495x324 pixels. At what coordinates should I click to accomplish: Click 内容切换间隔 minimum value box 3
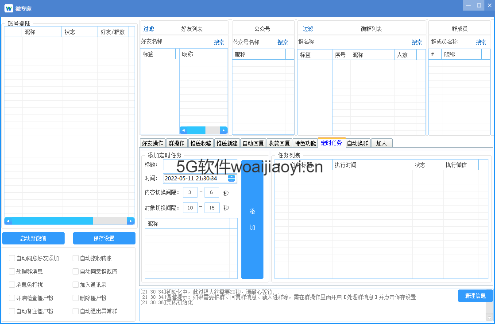point(190,192)
